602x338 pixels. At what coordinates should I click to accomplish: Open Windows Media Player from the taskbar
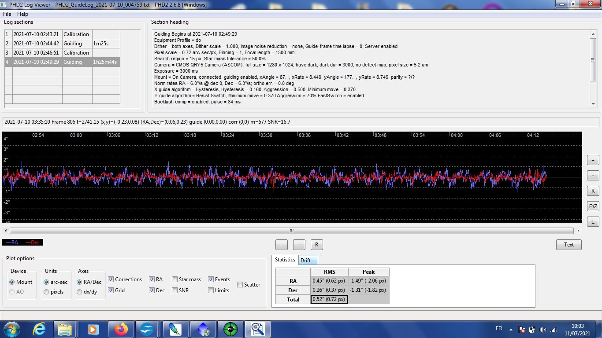coord(93,329)
